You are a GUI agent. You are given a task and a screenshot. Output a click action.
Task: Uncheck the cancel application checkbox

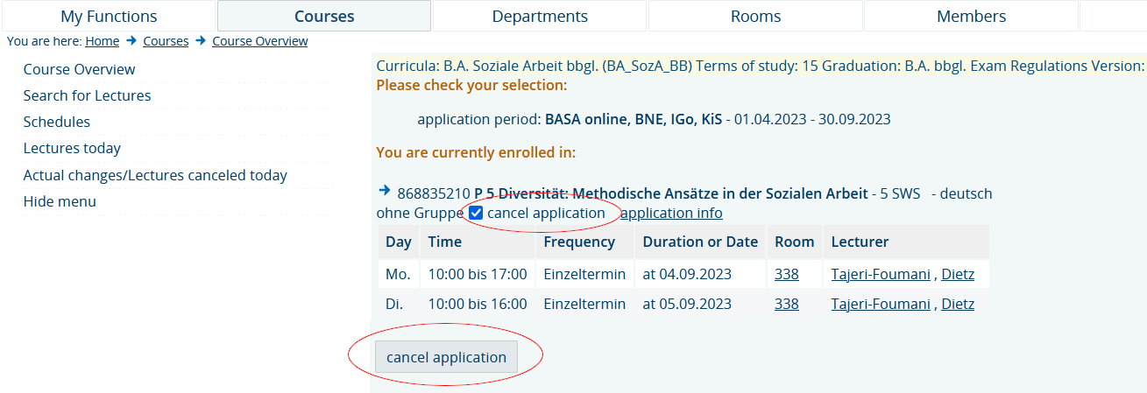pyautogui.click(x=476, y=213)
